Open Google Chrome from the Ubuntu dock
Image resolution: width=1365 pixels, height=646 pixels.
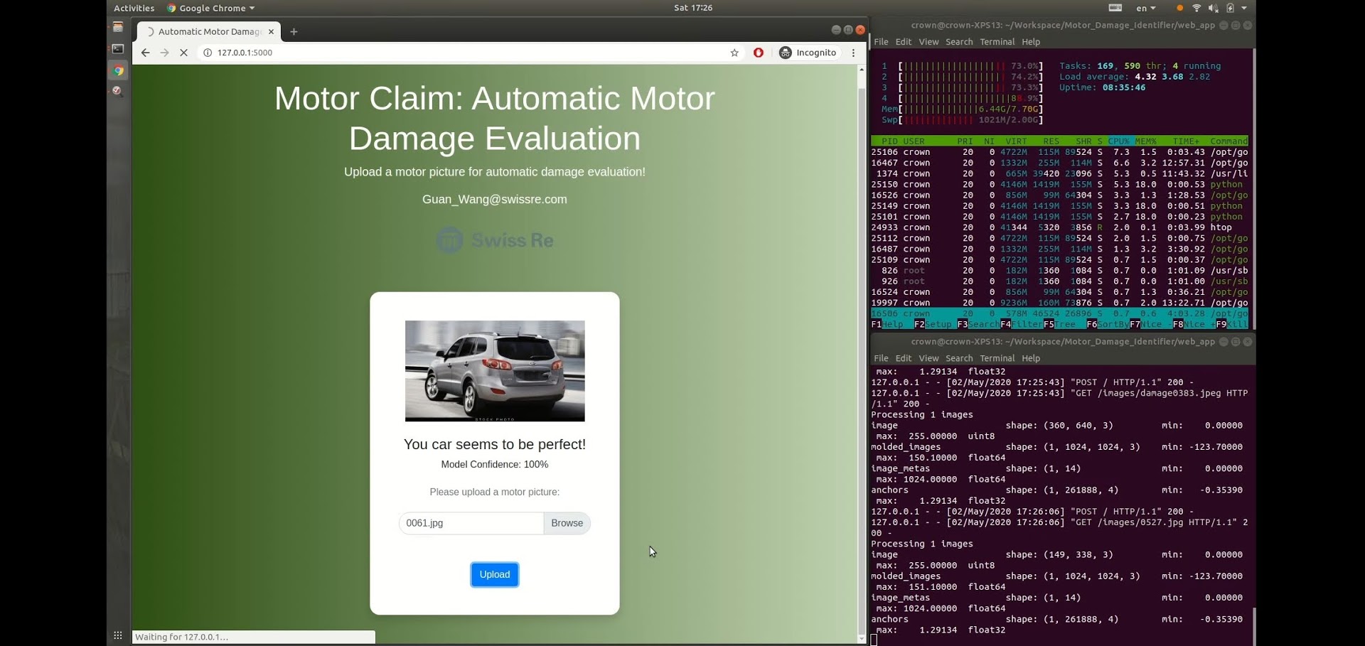[118, 70]
